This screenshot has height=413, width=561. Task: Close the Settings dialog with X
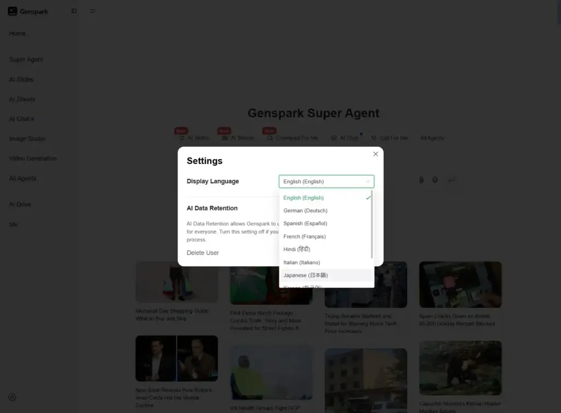[x=375, y=154]
